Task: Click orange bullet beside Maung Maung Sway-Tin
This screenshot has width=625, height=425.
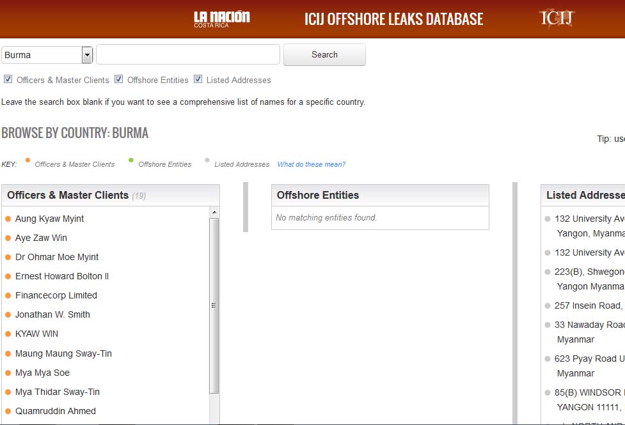Action: click(x=8, y=353)
